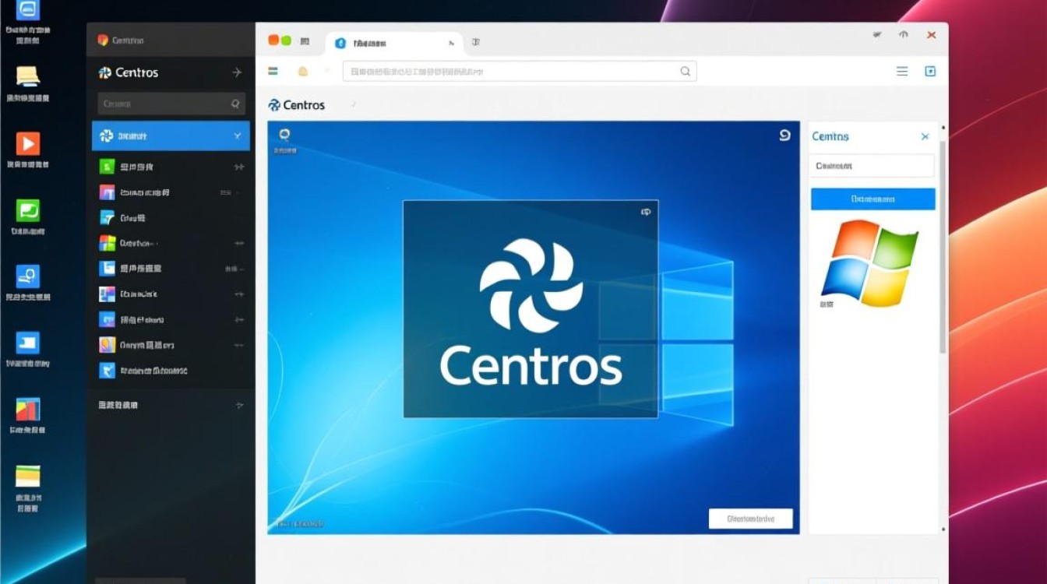Select the highlighted blue sidebar row
Screen dimensions: 1047x584
(x=171, y=135)
